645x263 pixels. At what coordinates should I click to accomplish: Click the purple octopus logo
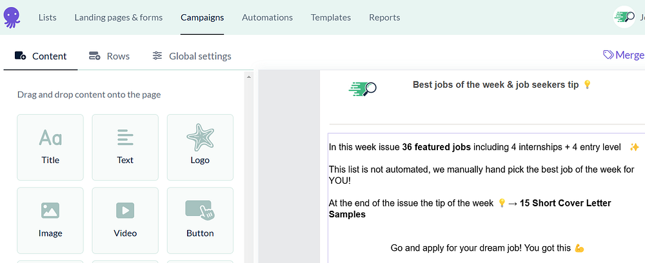tap(12, 17)
